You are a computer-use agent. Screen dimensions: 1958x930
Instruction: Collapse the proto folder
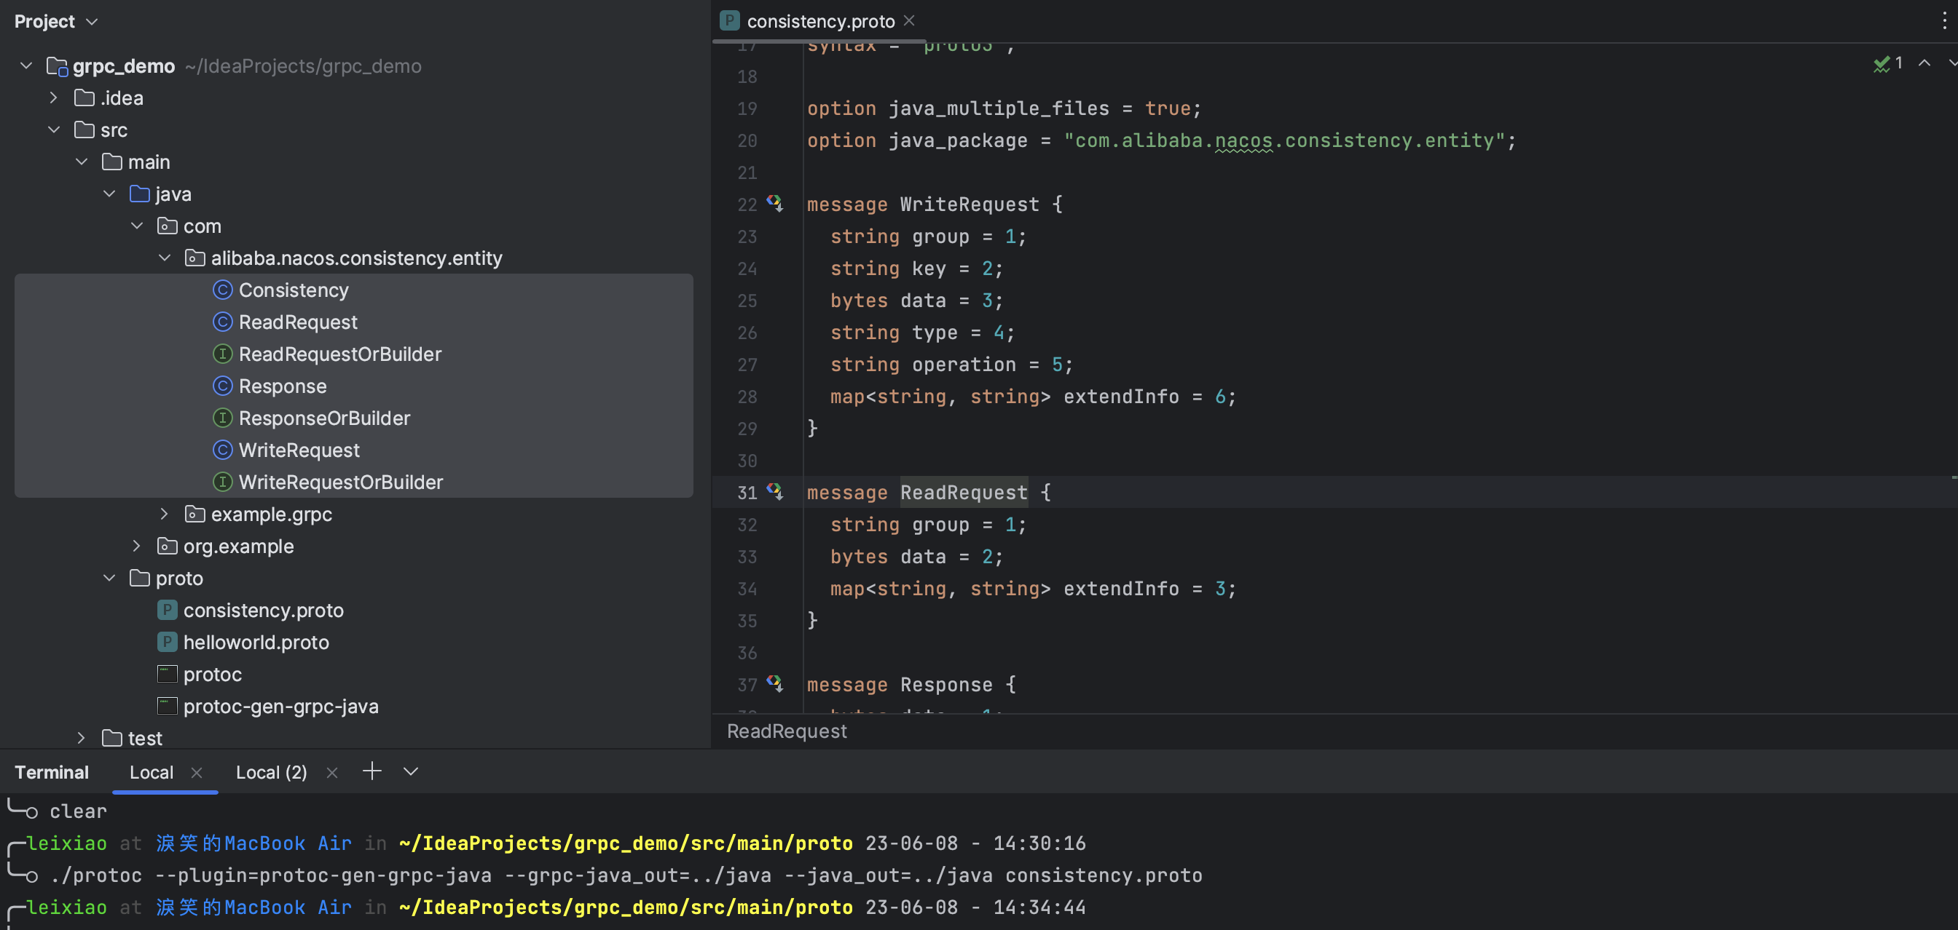point(109,579)
